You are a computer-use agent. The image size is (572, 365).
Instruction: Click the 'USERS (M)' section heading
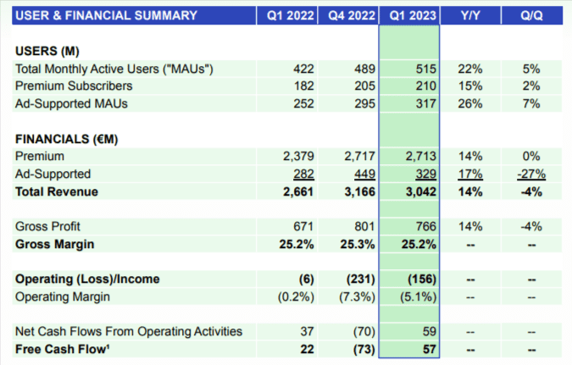pyautogui.click(x=47, y=51)
